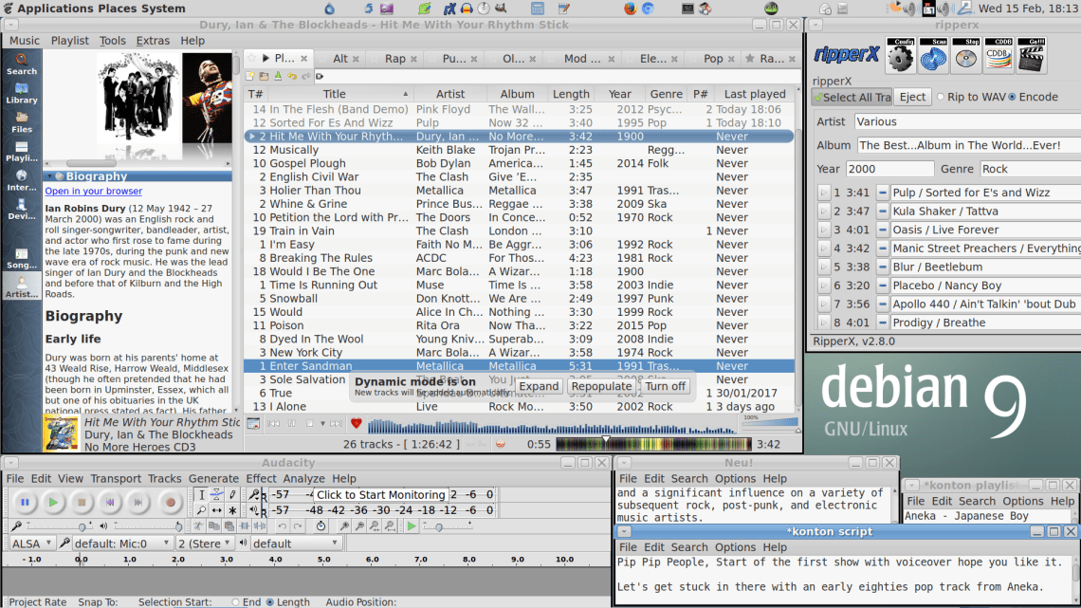Select the Rip to WAV radio option
Screen dimensions: 1081x608
click(941, 97)
